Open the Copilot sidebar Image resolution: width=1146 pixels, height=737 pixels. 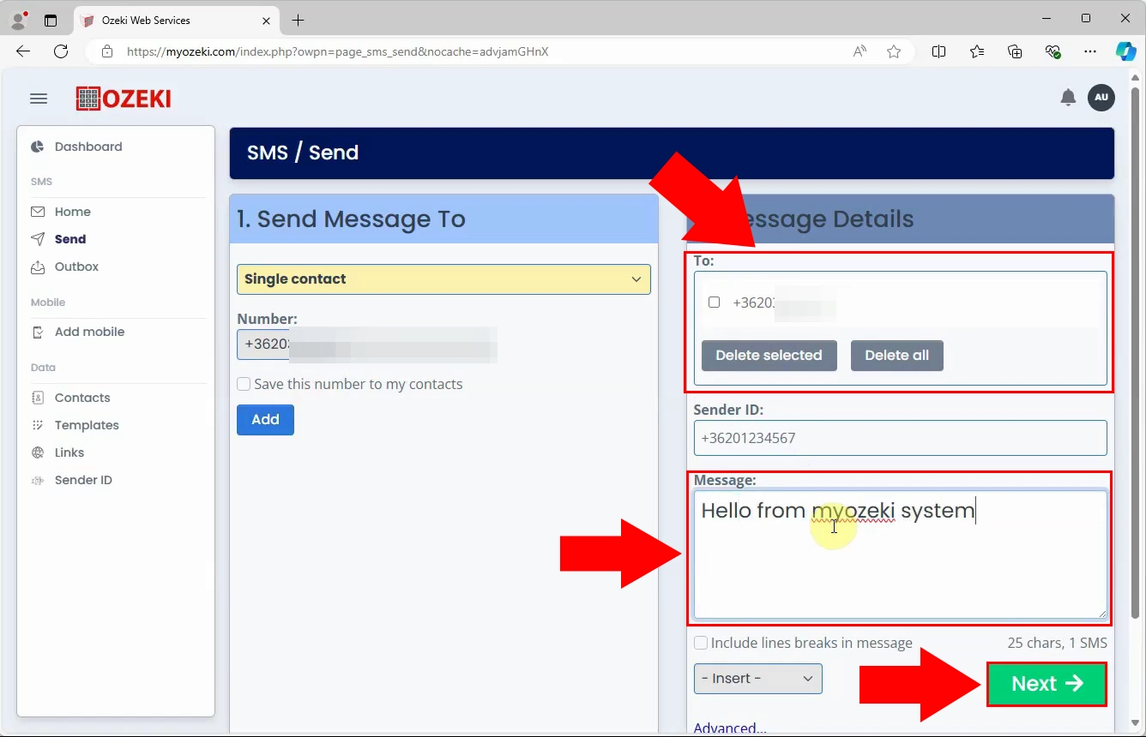[x=1126, y=51]
